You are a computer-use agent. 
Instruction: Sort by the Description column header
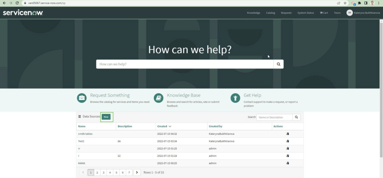(x=125, y=127)
